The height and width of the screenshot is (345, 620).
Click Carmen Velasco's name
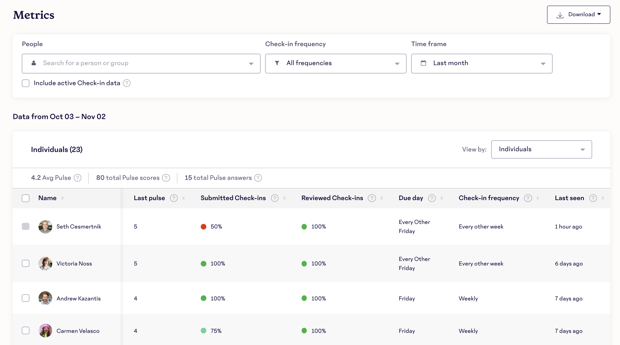[x=78, y=331]
